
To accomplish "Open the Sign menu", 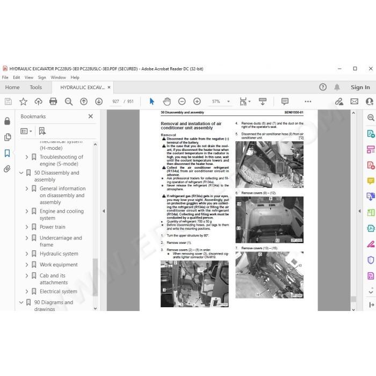I will tap(42, 77).
